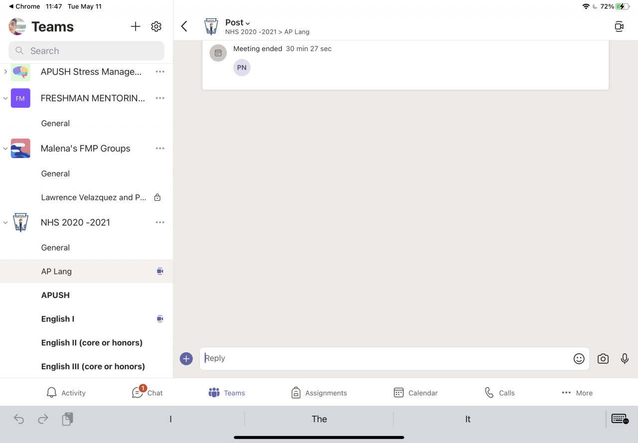Open more options for NHS 2020 -2021
This screenshot has height=443, width=638.
click(x=160, y=223)
